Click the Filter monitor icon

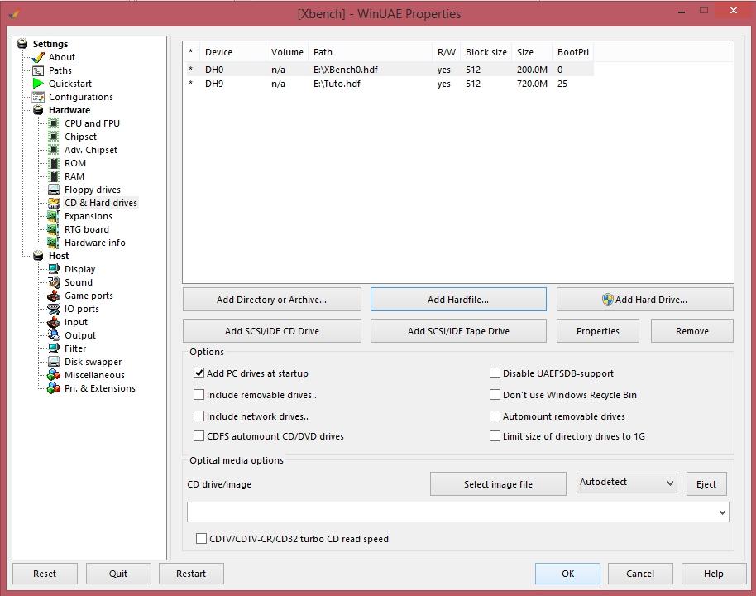pos(54,348)
